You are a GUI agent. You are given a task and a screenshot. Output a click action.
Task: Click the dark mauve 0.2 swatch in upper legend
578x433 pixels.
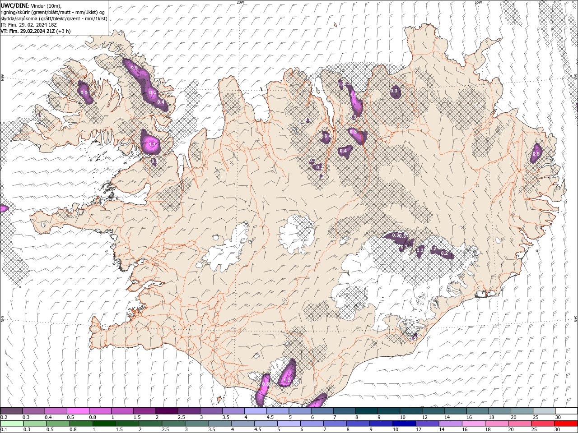click(x=12, y=411)
